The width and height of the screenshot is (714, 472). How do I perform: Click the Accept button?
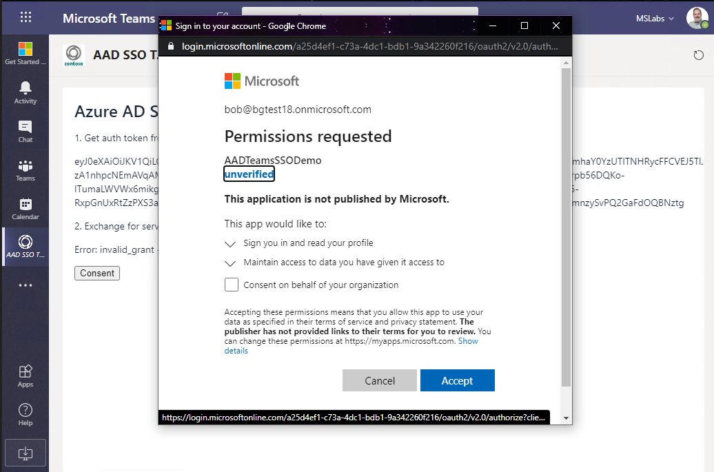(x=457, y=380)
